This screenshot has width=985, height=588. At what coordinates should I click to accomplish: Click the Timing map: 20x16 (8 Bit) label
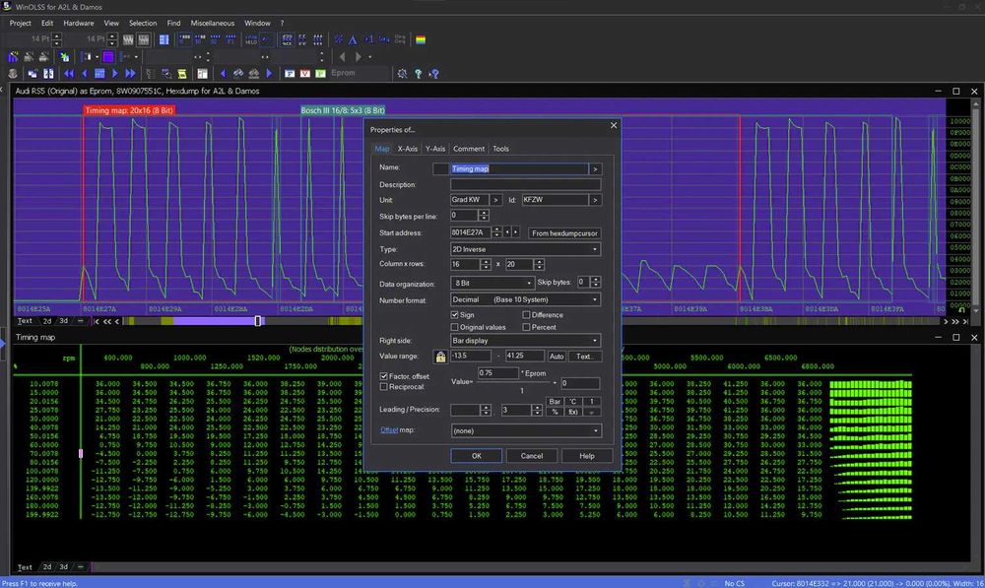(129, 110)
